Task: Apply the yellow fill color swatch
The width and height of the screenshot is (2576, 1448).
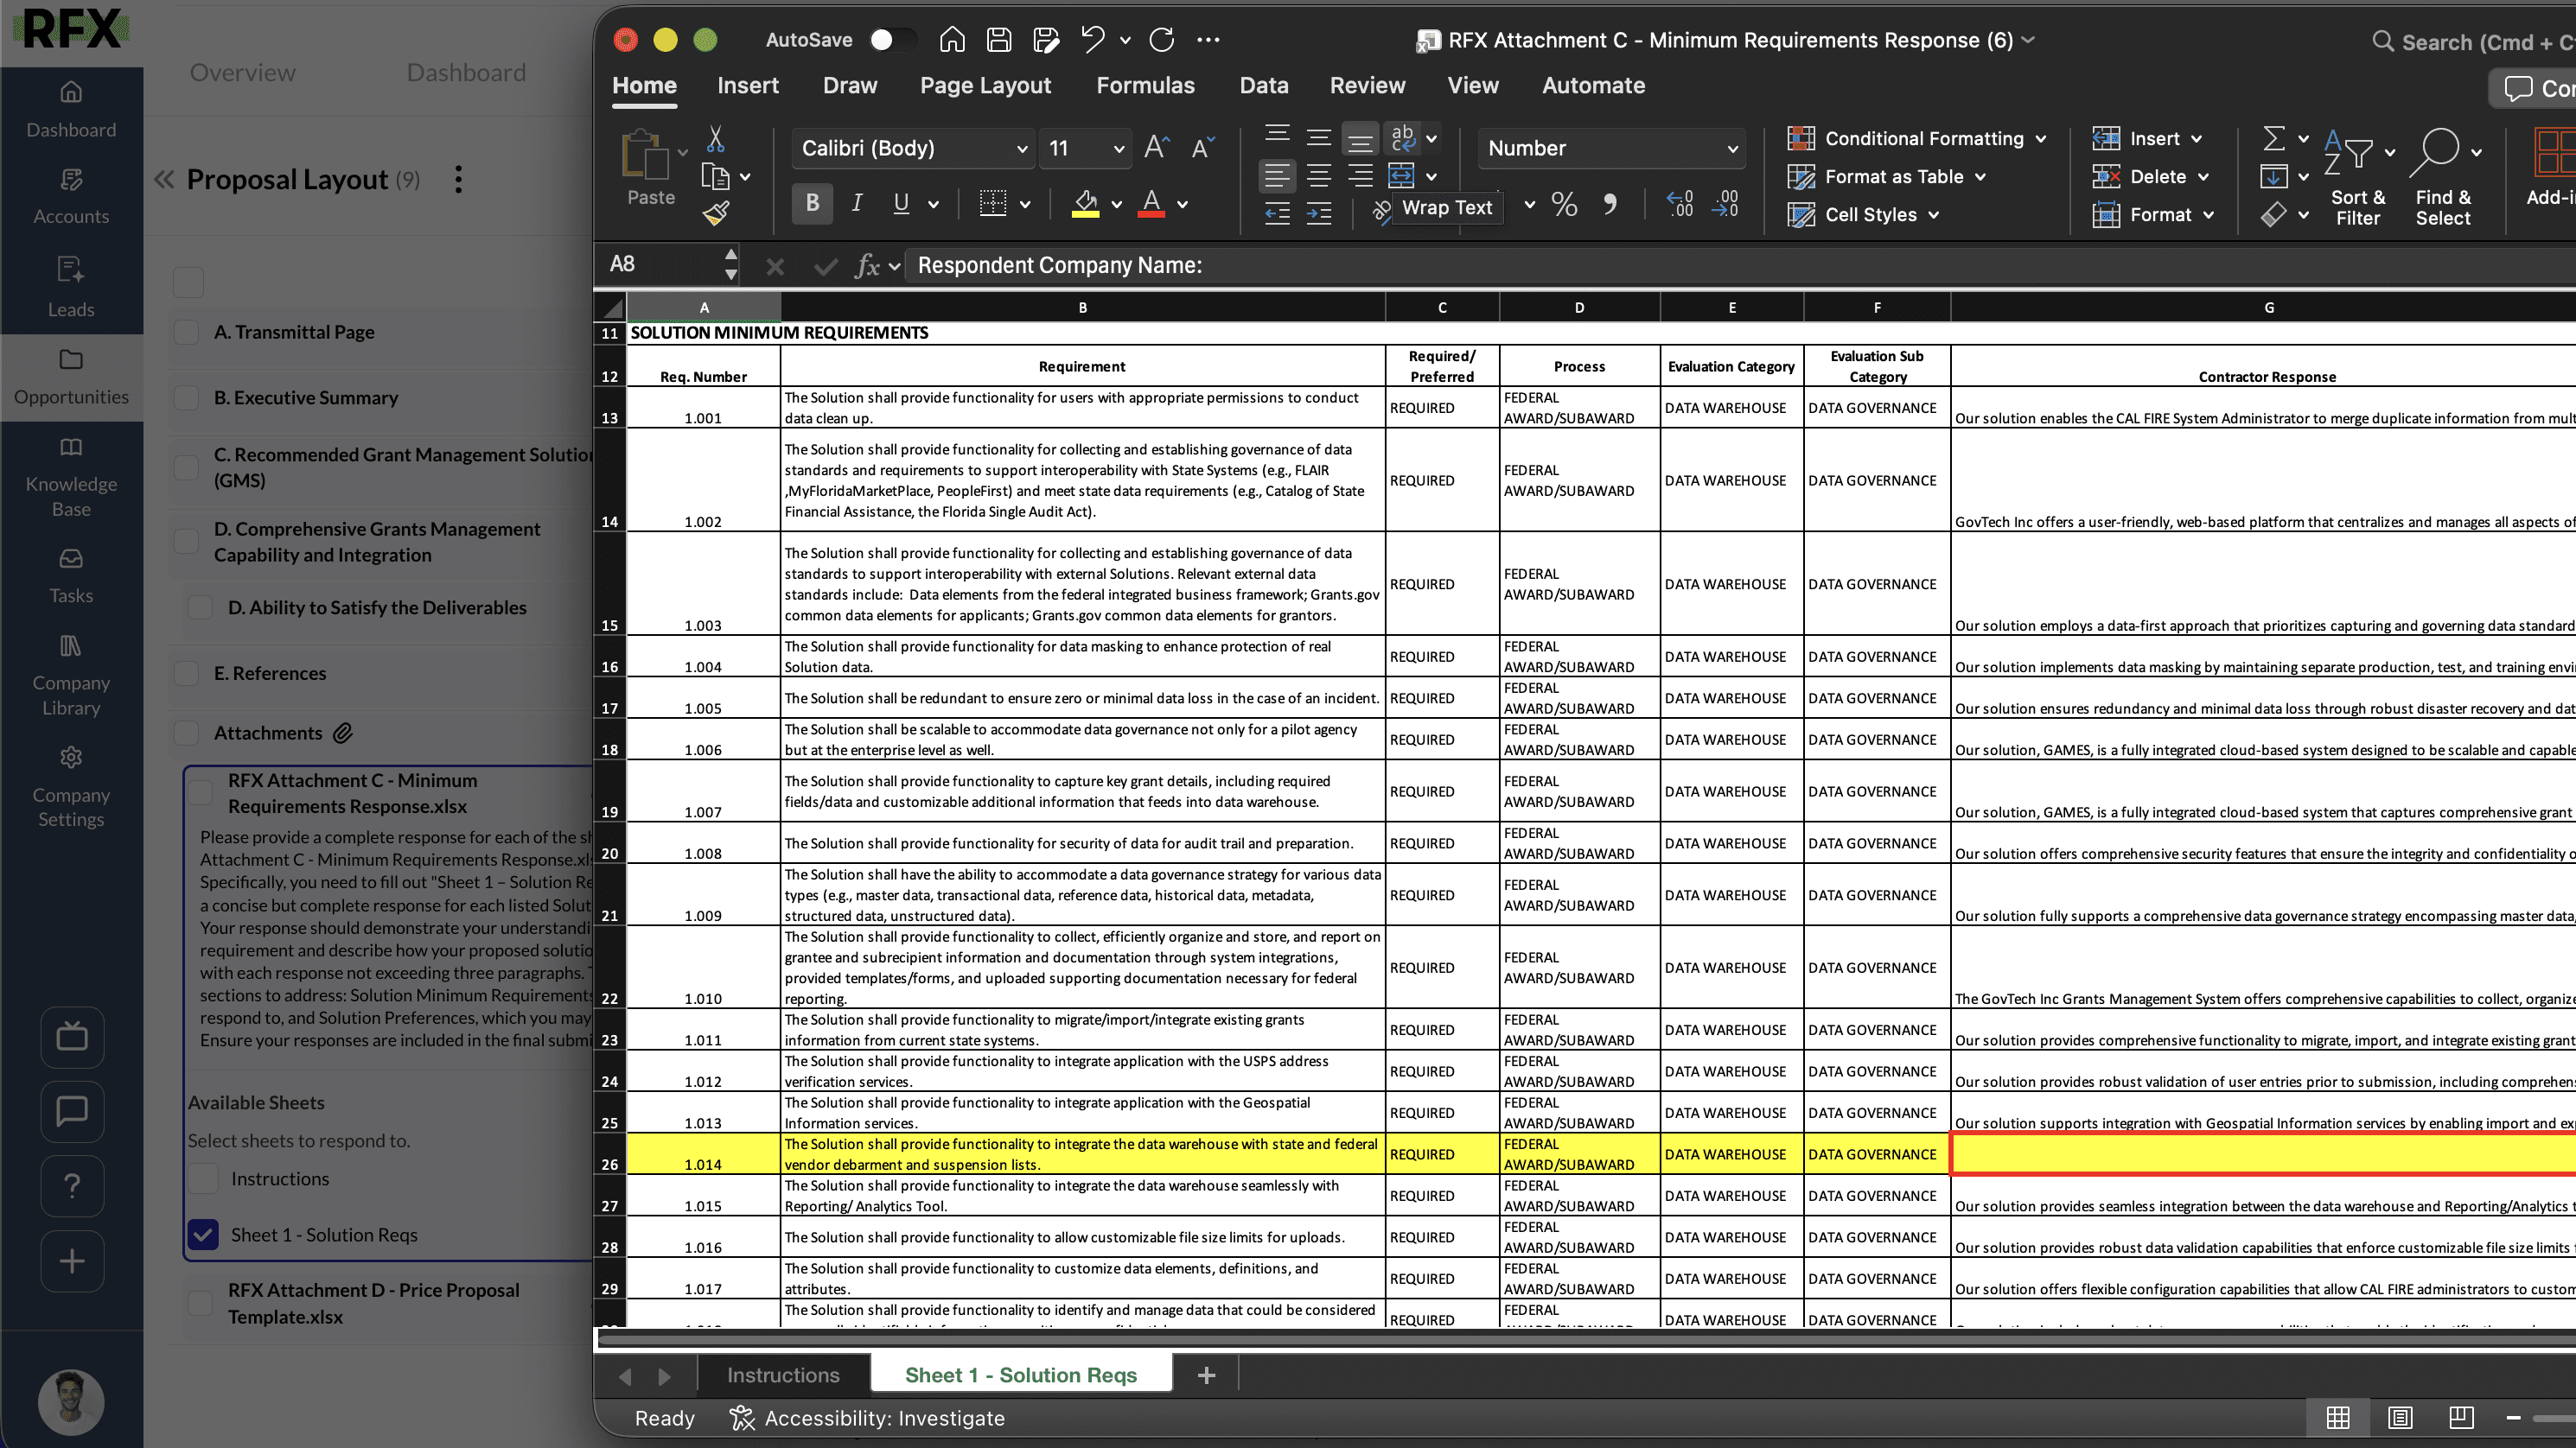Action: click(1085, 204)
